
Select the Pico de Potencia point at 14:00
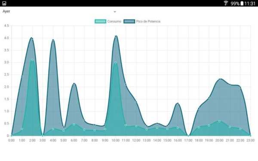pos(157,123)
